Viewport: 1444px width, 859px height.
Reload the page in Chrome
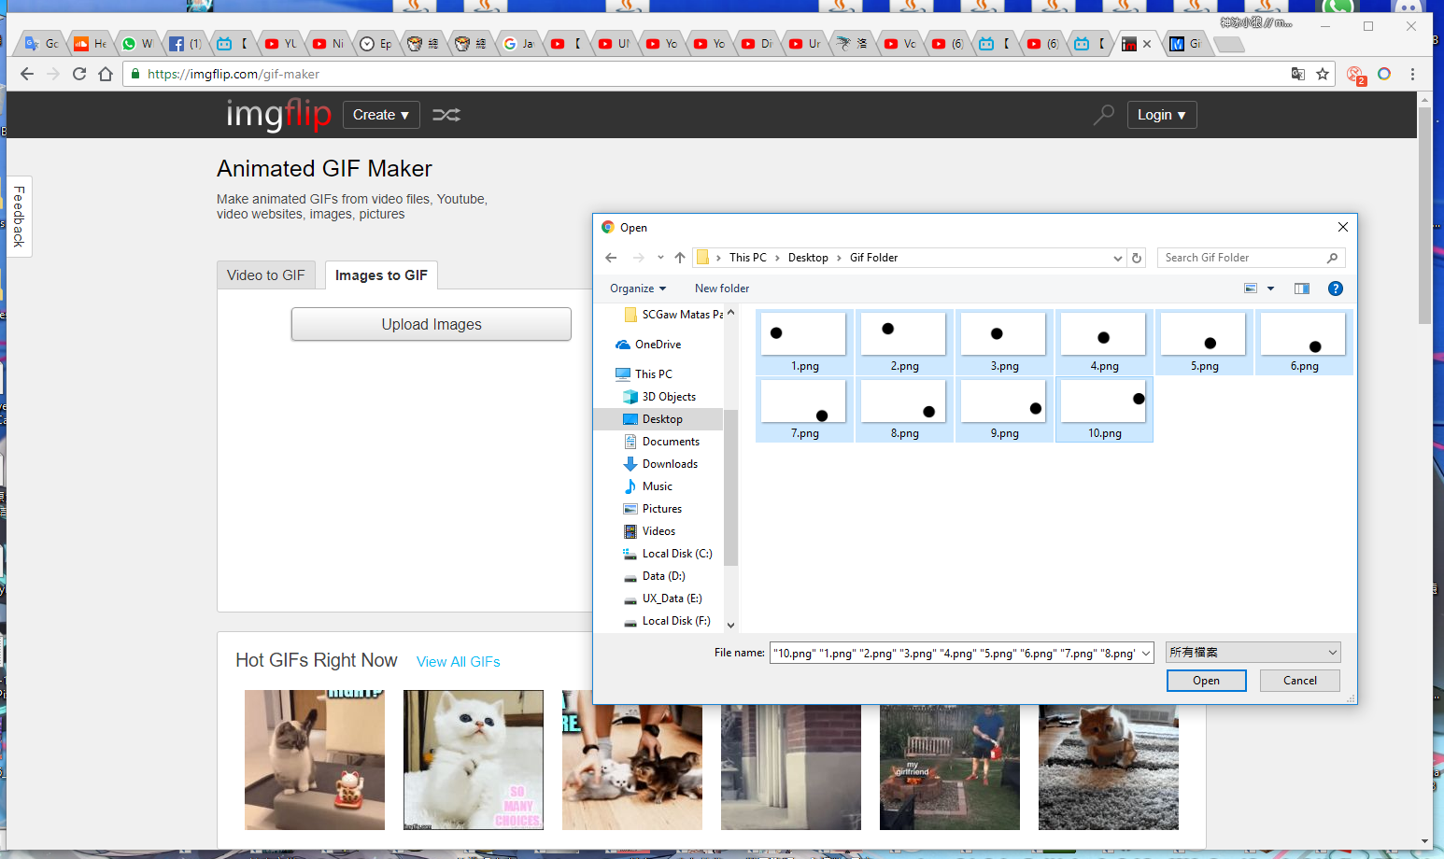[79, 74]
